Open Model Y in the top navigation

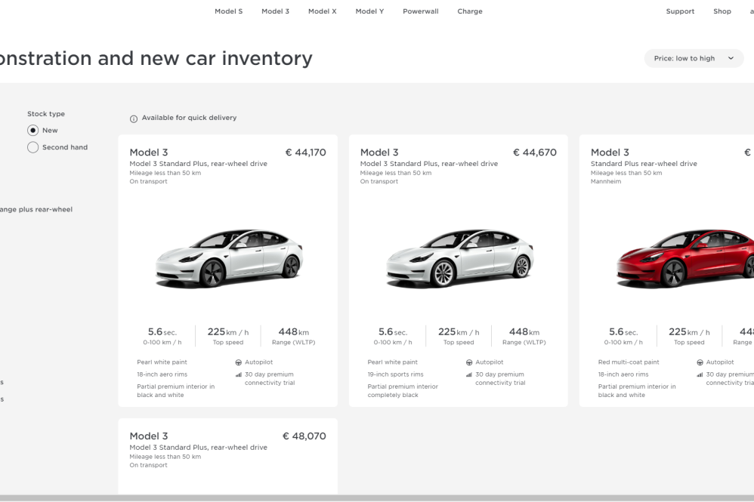[369, 12]
